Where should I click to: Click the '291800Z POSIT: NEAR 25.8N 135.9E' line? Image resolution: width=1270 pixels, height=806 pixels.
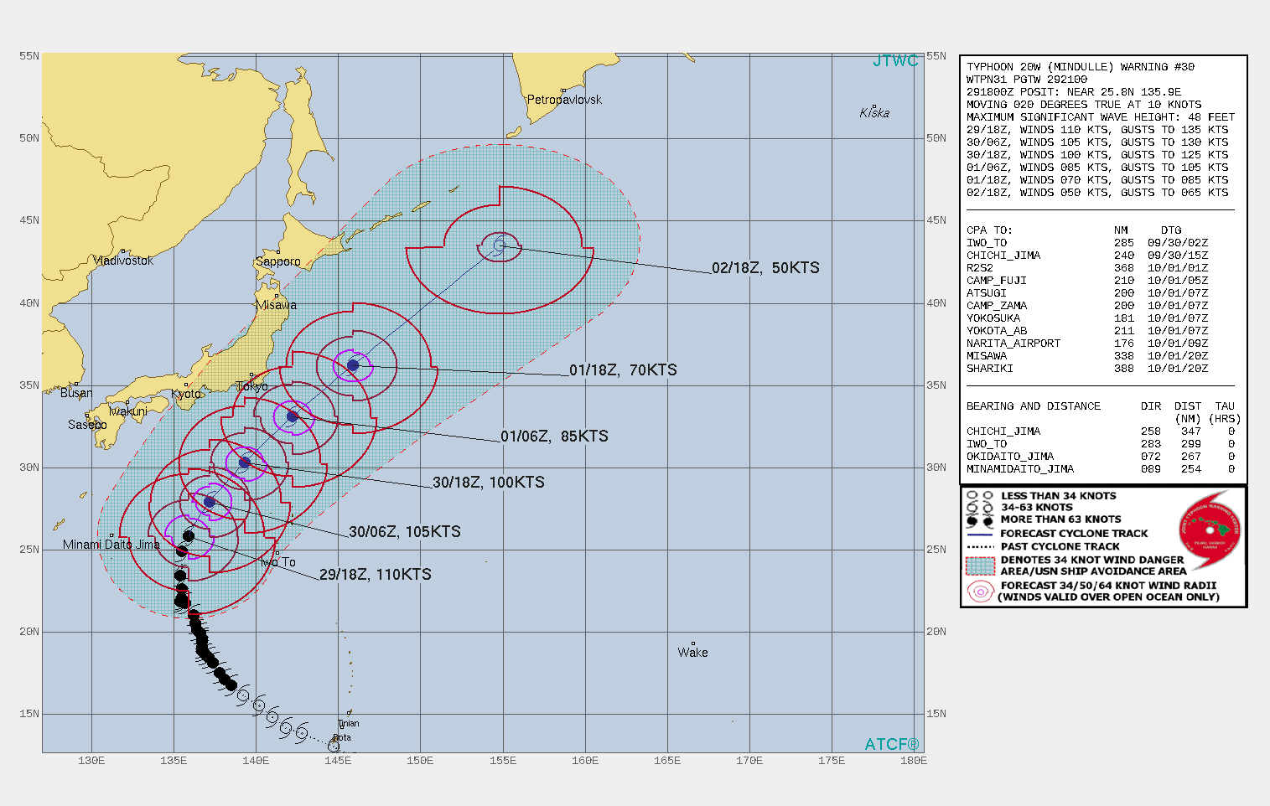(x=1074, y=92)
